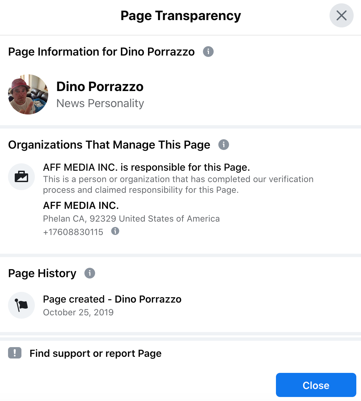Click the info icon beside Page Information
The width and height of the screenshot is (361, 401).
[x=208, y=52]
